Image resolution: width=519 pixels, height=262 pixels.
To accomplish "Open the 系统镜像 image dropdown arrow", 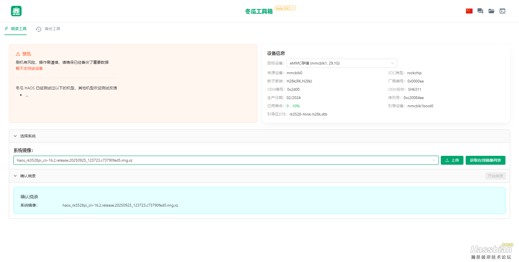I will coord(434,160).
